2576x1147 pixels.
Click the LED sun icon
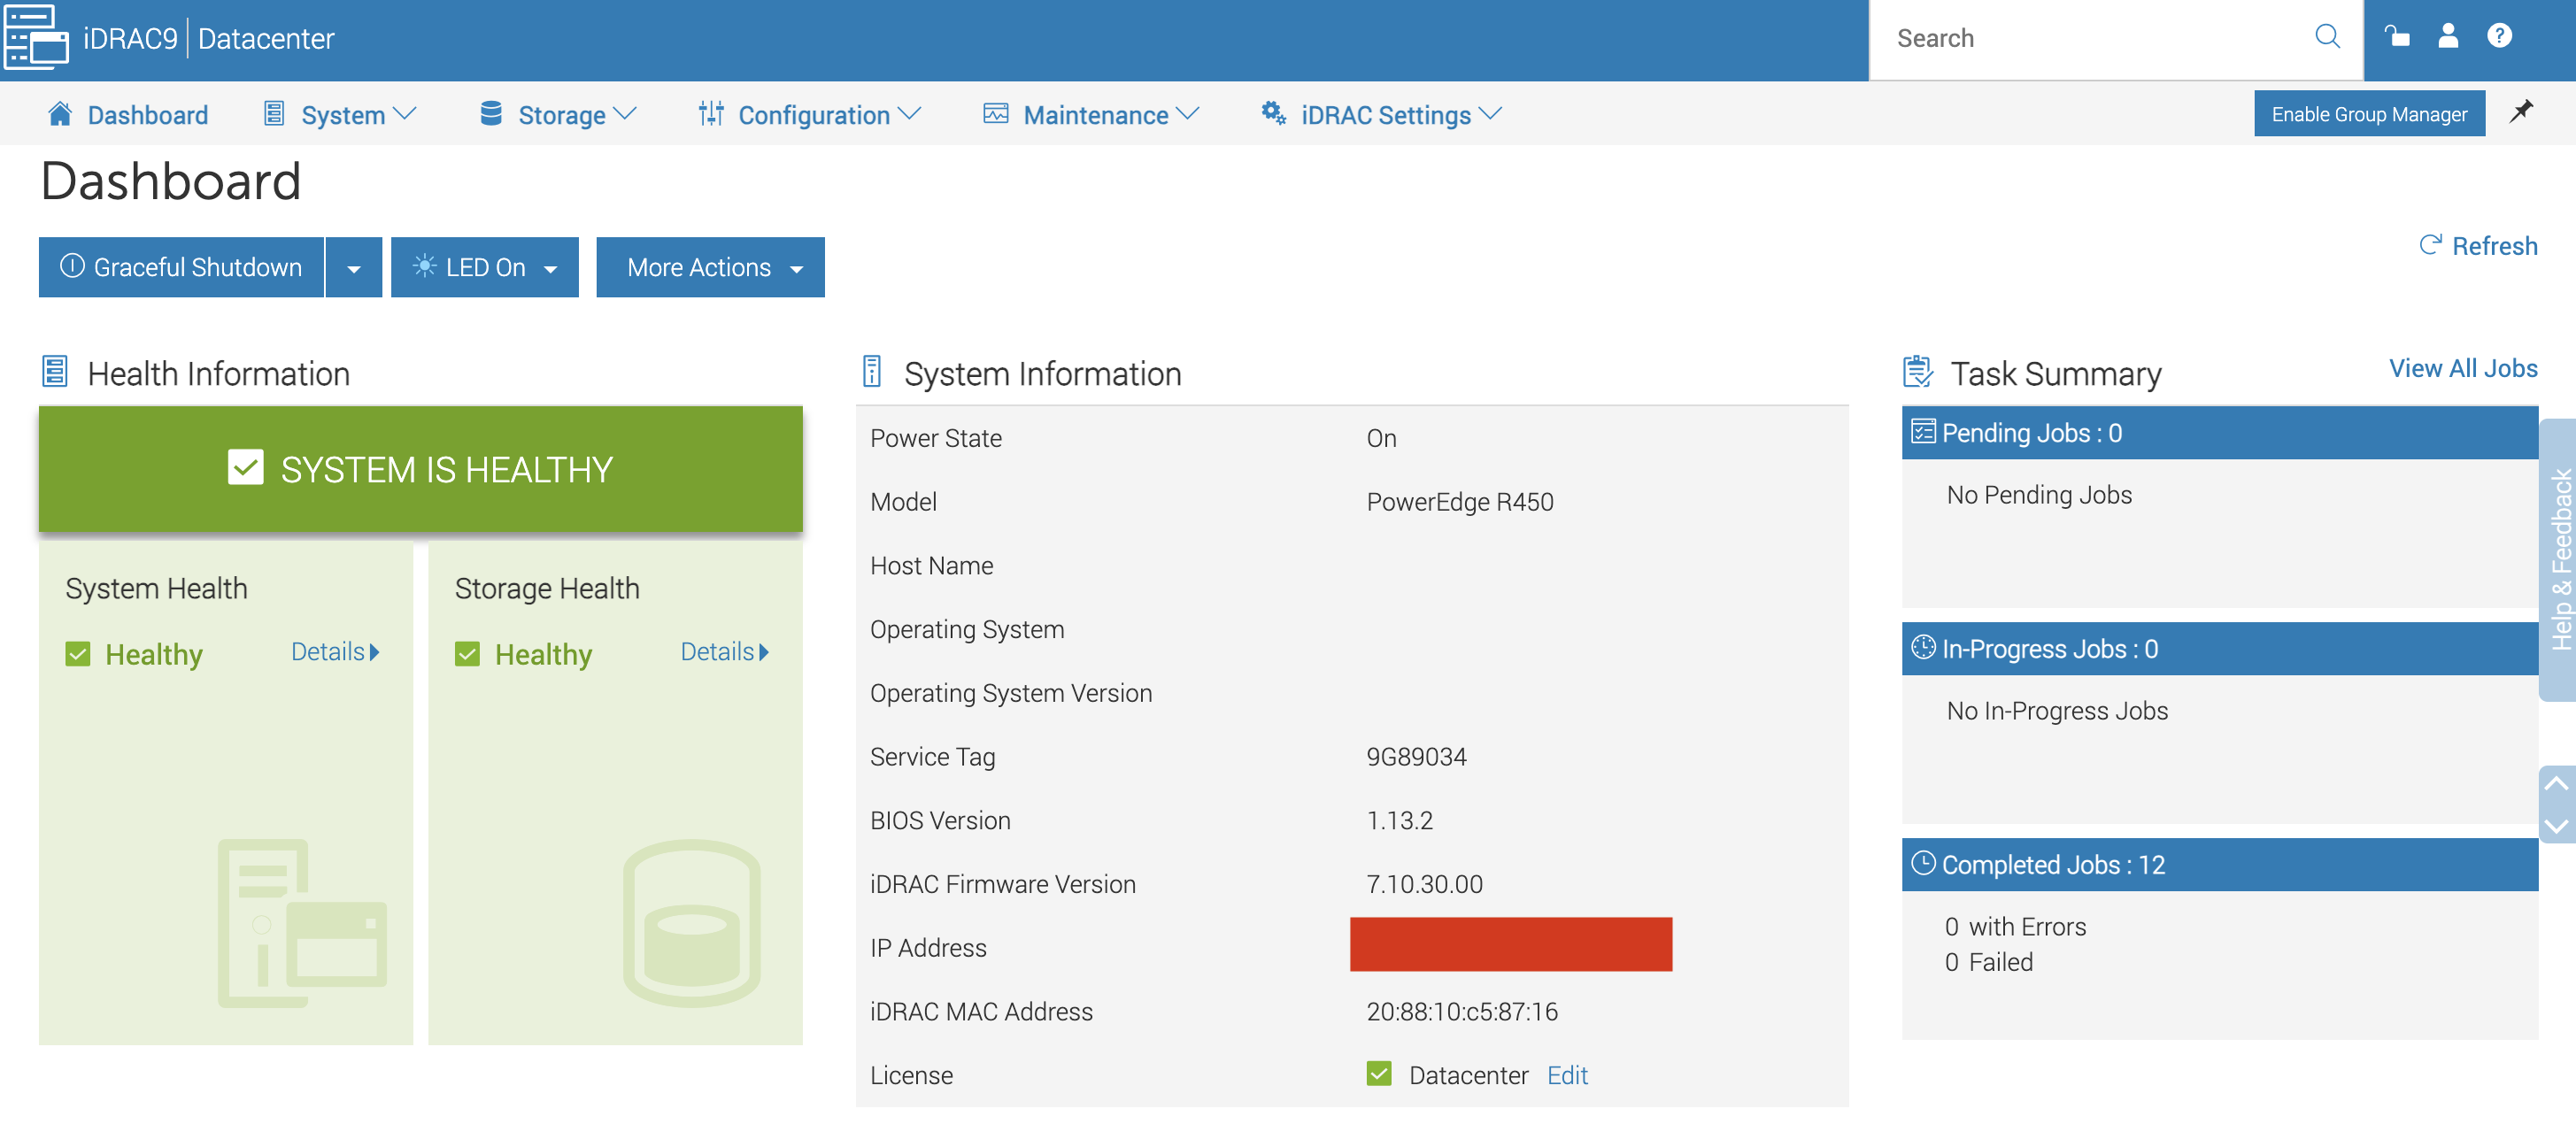(x=424, y=265)
